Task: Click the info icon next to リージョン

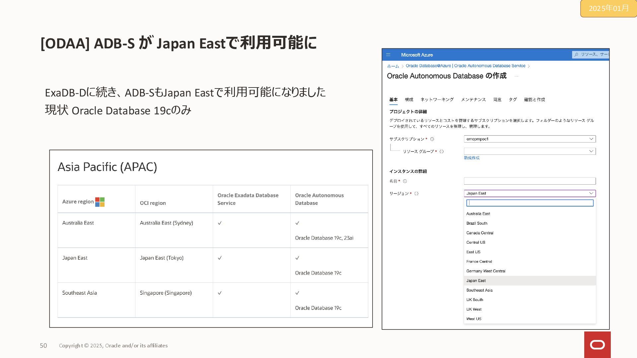Action: pyautogui.click(x=416, y=194)
